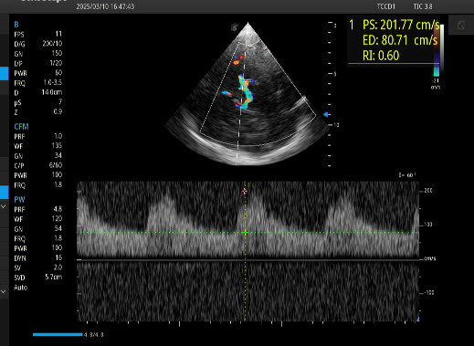Click the date and time stamp

click(x=105, y=6)
